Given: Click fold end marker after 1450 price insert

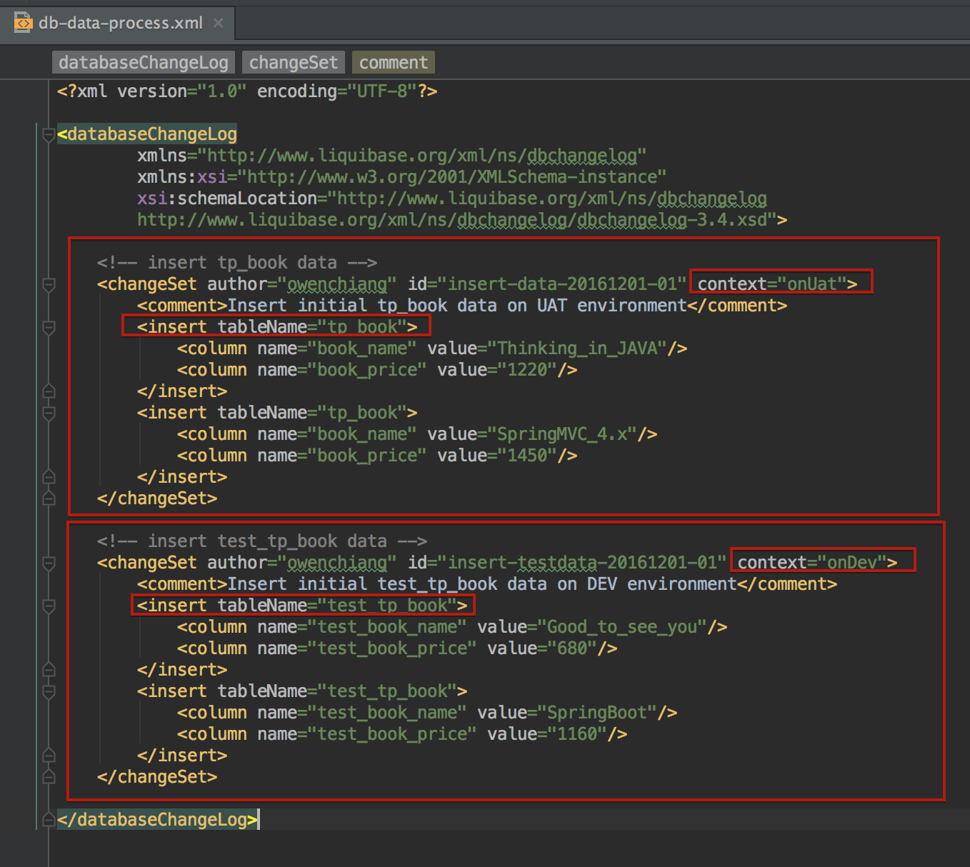Looking at the screenshot, I should point(49,476).
